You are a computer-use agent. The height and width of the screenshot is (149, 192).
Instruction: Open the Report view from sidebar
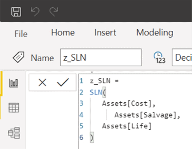pyautogui.click(x=14, y=83)
